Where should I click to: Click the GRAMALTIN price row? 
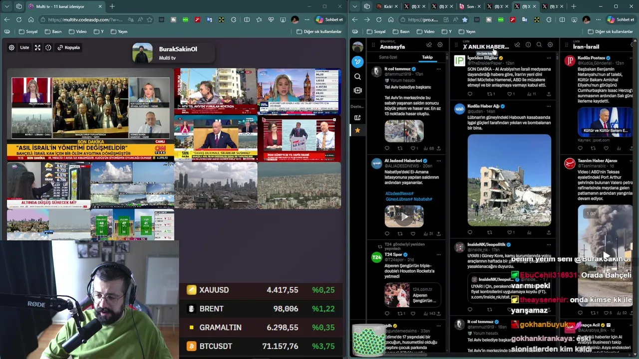261,328
